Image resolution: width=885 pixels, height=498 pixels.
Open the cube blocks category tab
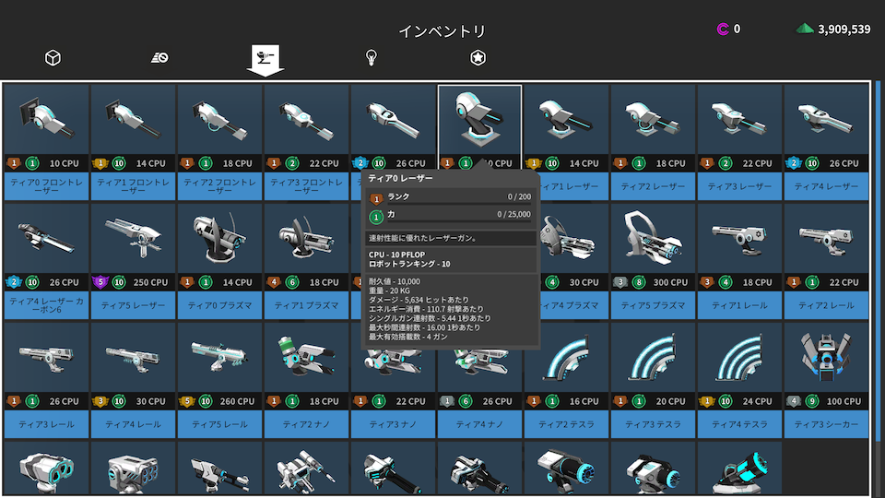click(53, 58)
